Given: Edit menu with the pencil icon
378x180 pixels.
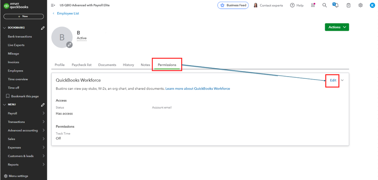Looking at the screenshot, I should coord(43,105).
